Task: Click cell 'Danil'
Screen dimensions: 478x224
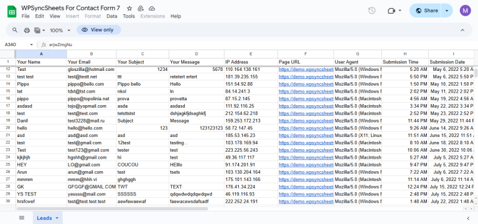Action: pyautogui.click(x=42, y=121)
